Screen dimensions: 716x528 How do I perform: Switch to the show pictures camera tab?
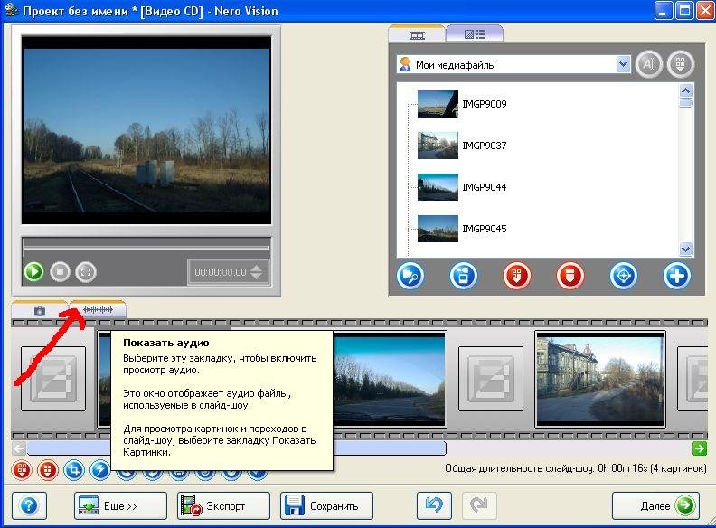tap(40, 311)
